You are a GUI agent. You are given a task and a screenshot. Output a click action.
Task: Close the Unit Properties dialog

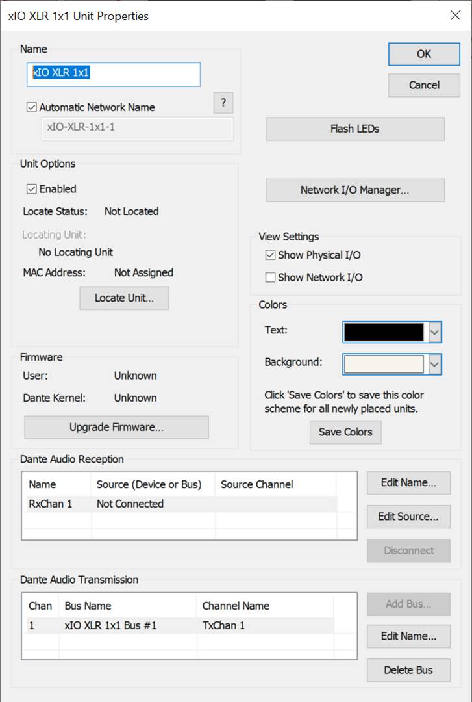(x=456, y=15)
